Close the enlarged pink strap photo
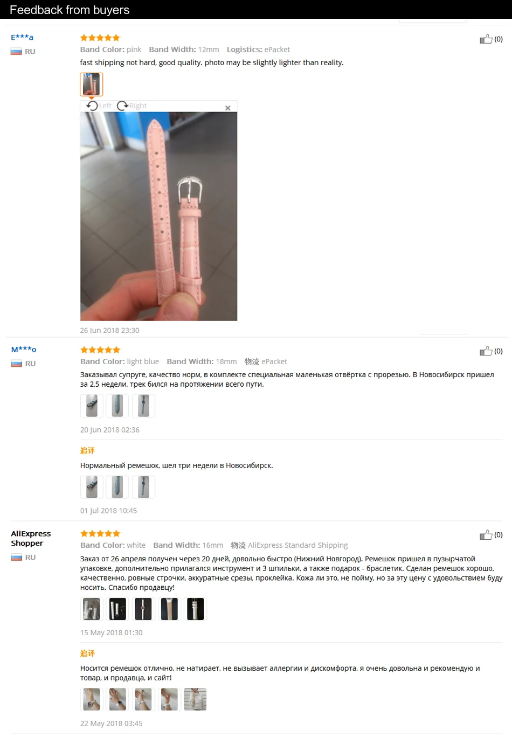Image resolution: width=512 pixels, height=738 pixels. 227,108
